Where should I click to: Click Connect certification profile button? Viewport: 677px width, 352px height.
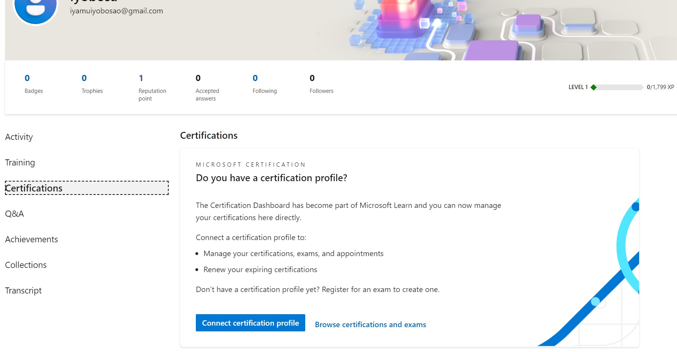251,323
